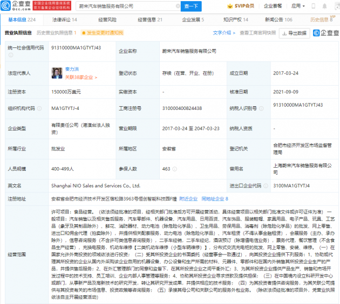
Task: Select business term 2017-03-24 至 2047-03-23
Action: pyautogui.click(x=191, y=128)
